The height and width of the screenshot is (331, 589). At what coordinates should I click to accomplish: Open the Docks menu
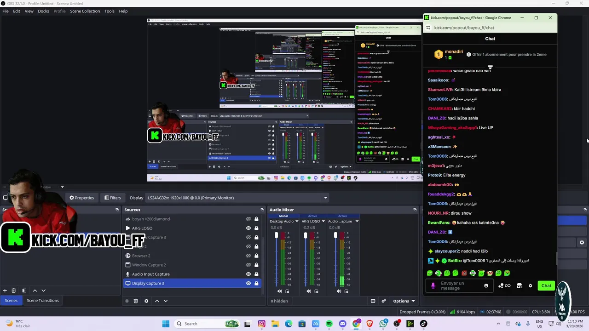[43, 11]
